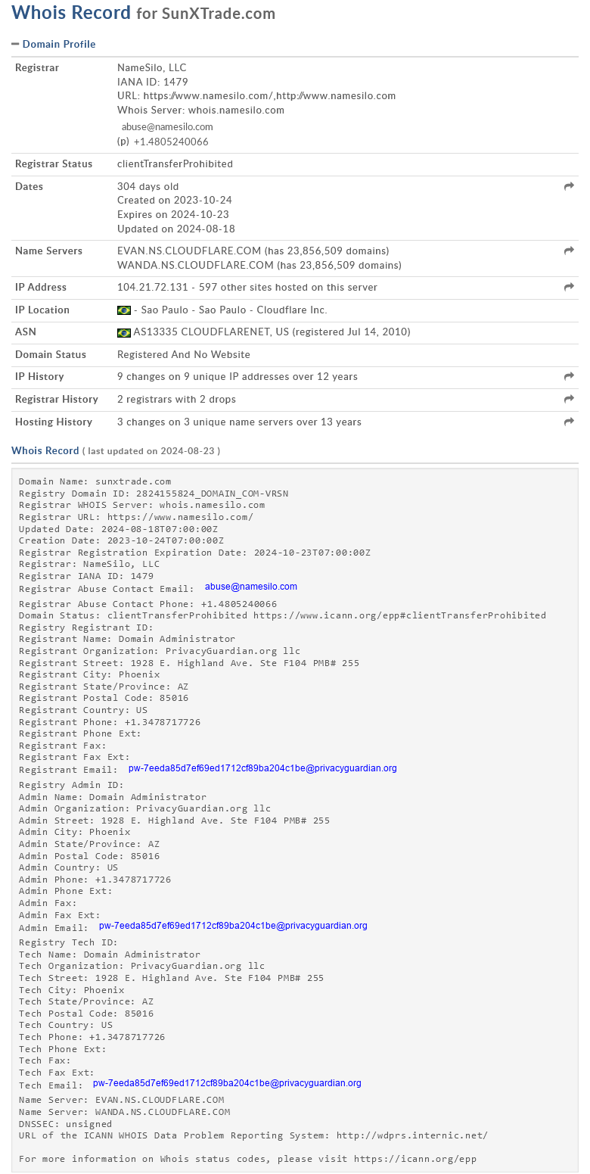Open the share arrow in Name Servers row
This screenshot has width=590, height=1174.
tap(570, 251)
